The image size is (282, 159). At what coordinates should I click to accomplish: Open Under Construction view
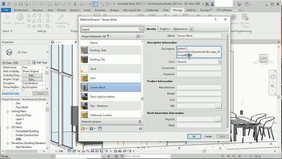[27, 135]
